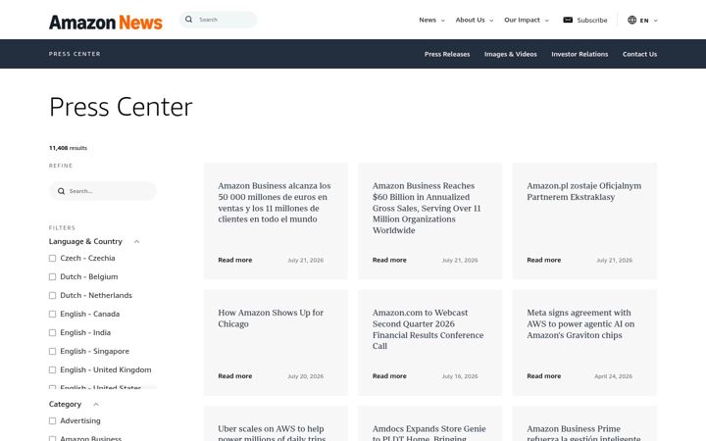The height and width of the screenshot is (441, 706).
Task: Click the envelope Subscribe icon
Action: [x=568, y=20]
